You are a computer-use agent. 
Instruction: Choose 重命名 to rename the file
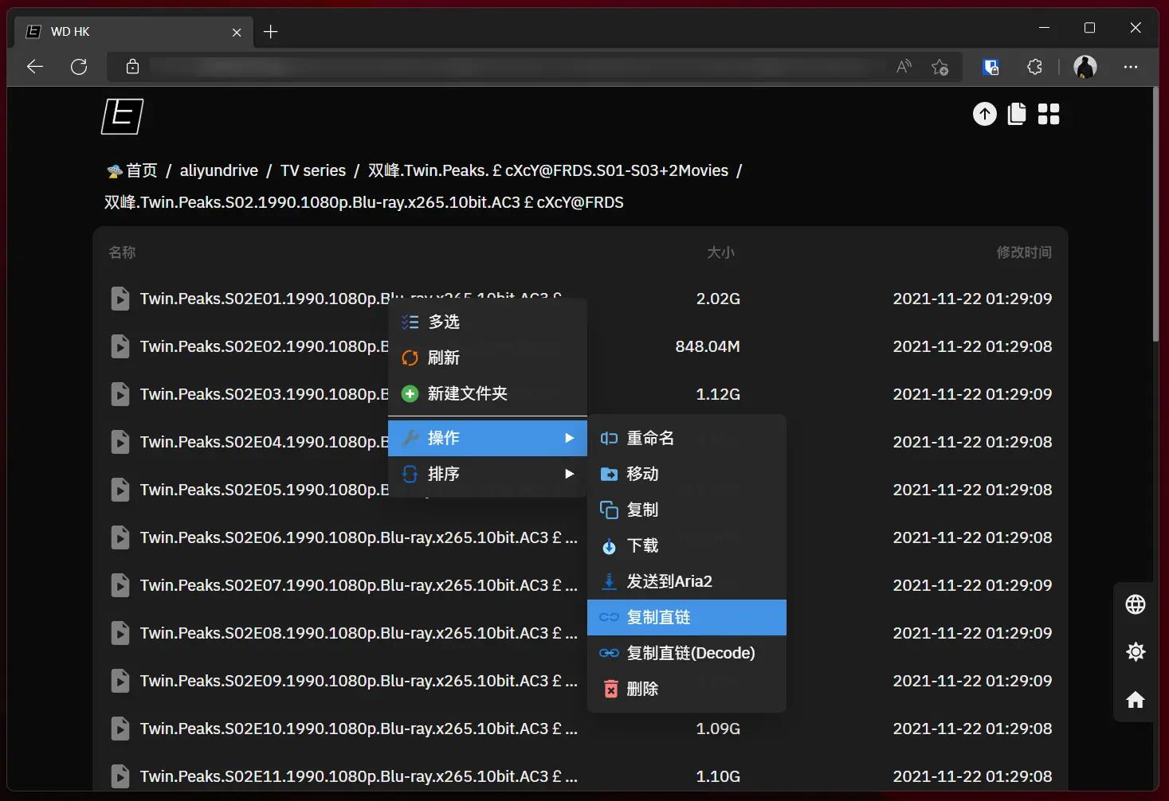687,438
